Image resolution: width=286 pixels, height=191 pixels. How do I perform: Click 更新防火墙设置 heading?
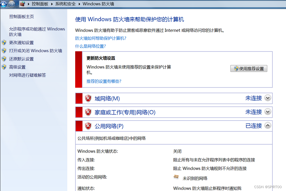[x=101, y=58]
